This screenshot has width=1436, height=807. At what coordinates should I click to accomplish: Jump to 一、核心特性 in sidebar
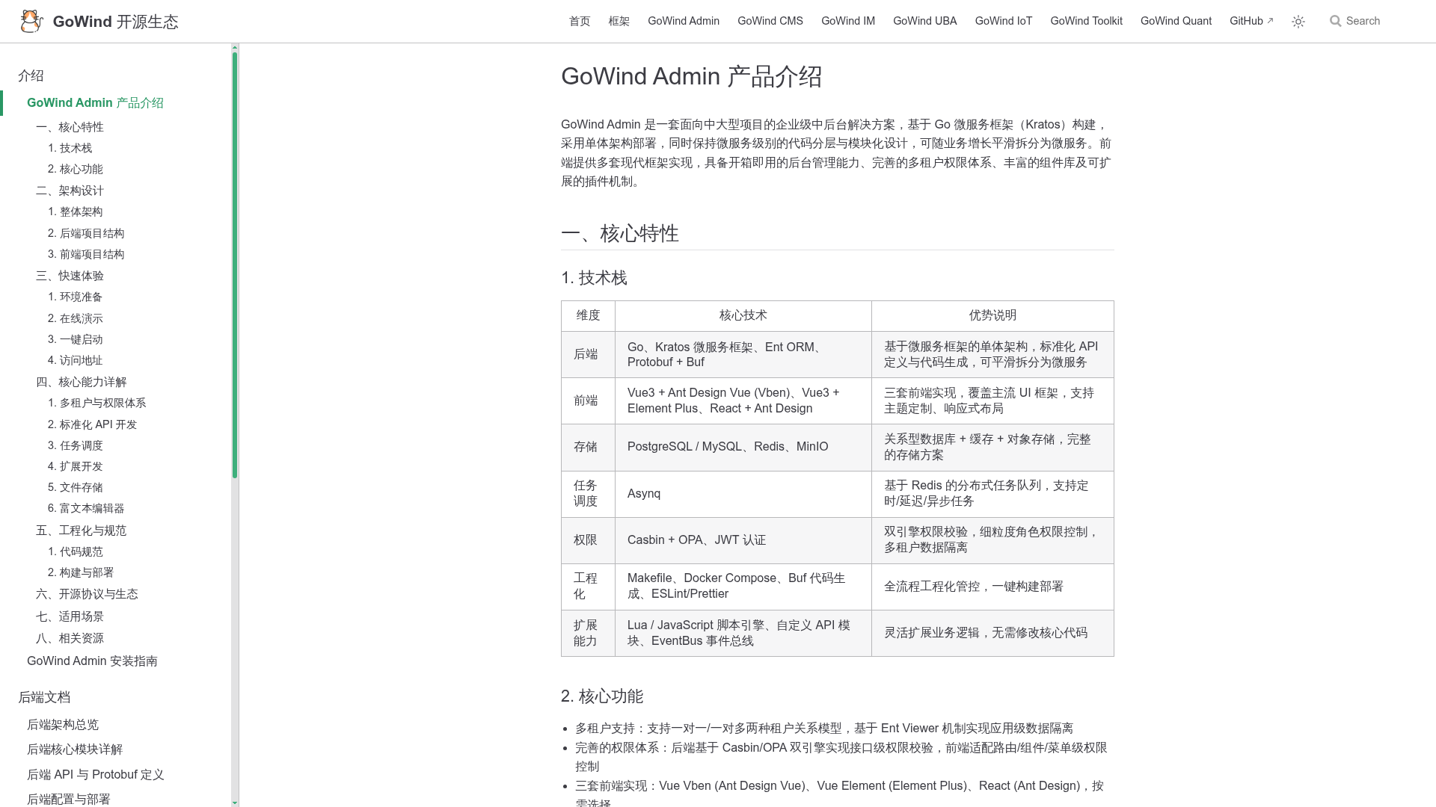coord(70,127)
